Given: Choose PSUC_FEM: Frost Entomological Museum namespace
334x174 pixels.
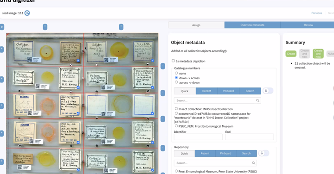Looking at the screenshot, I should tap(176, 126).
